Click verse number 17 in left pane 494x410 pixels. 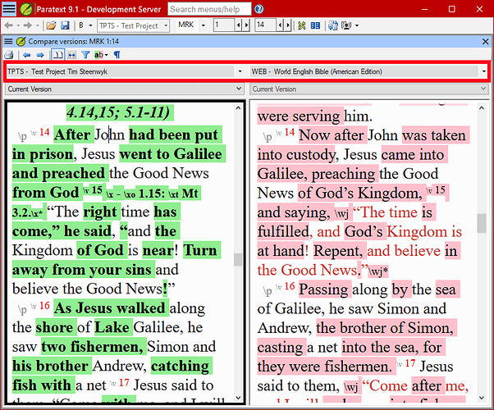click(x=124, y=383)
